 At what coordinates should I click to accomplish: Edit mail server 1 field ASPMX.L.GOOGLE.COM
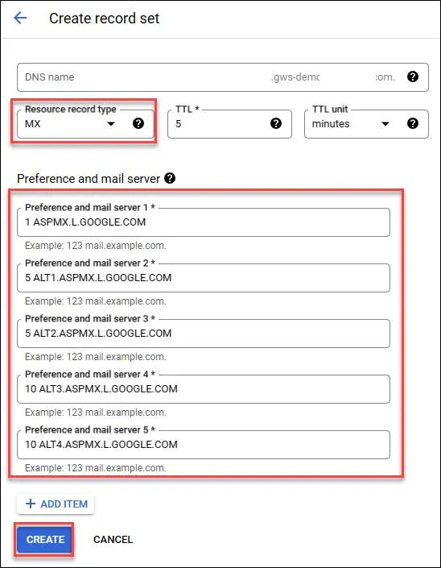(x=204, y=222)
